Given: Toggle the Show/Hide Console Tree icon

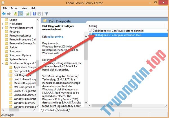Looking at the screenshot, I should (x=21, y=13).
